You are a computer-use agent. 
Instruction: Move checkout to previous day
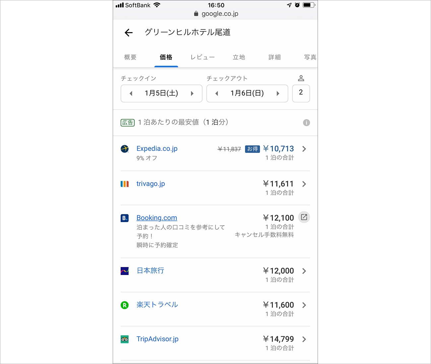[217, 94]
